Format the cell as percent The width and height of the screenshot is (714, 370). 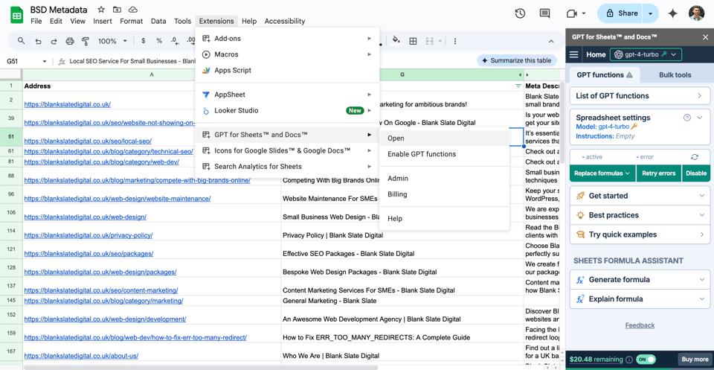(x=159, y=41)
